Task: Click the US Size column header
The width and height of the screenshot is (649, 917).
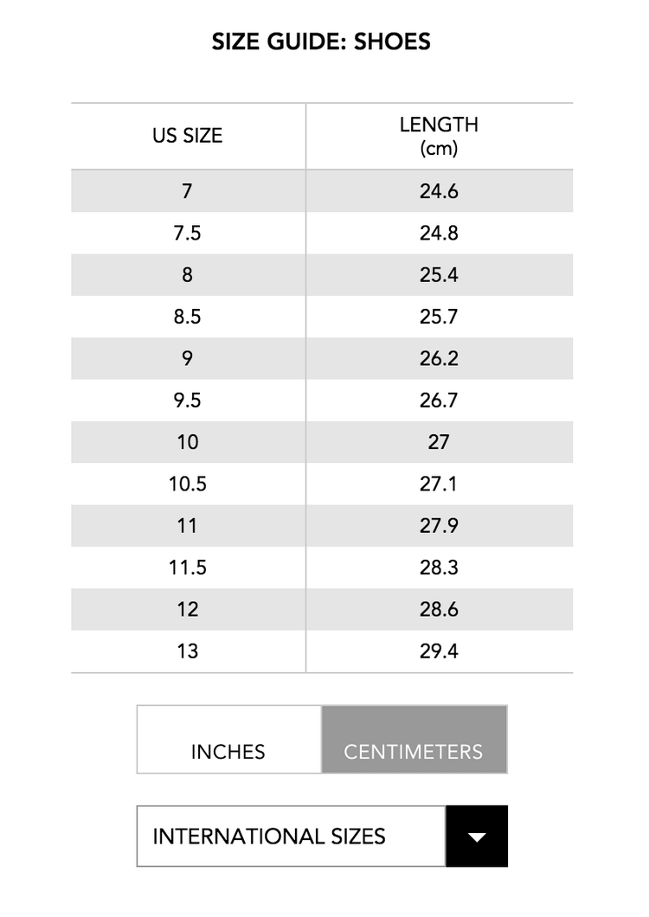Action: (x=188, y=137)
